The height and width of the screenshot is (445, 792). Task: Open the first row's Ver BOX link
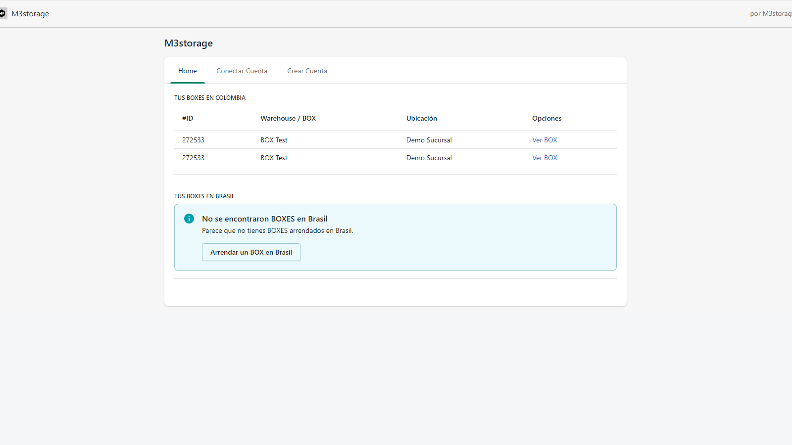(544, 140)
